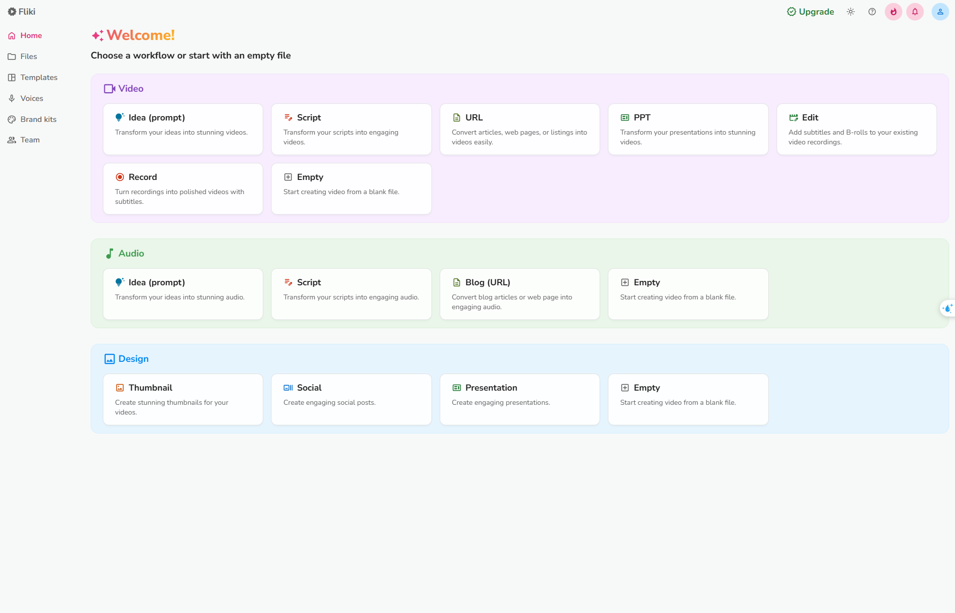The image size is (955, 613).
Task: Choose the PPT video workflow card
Action: click(688, 129)
